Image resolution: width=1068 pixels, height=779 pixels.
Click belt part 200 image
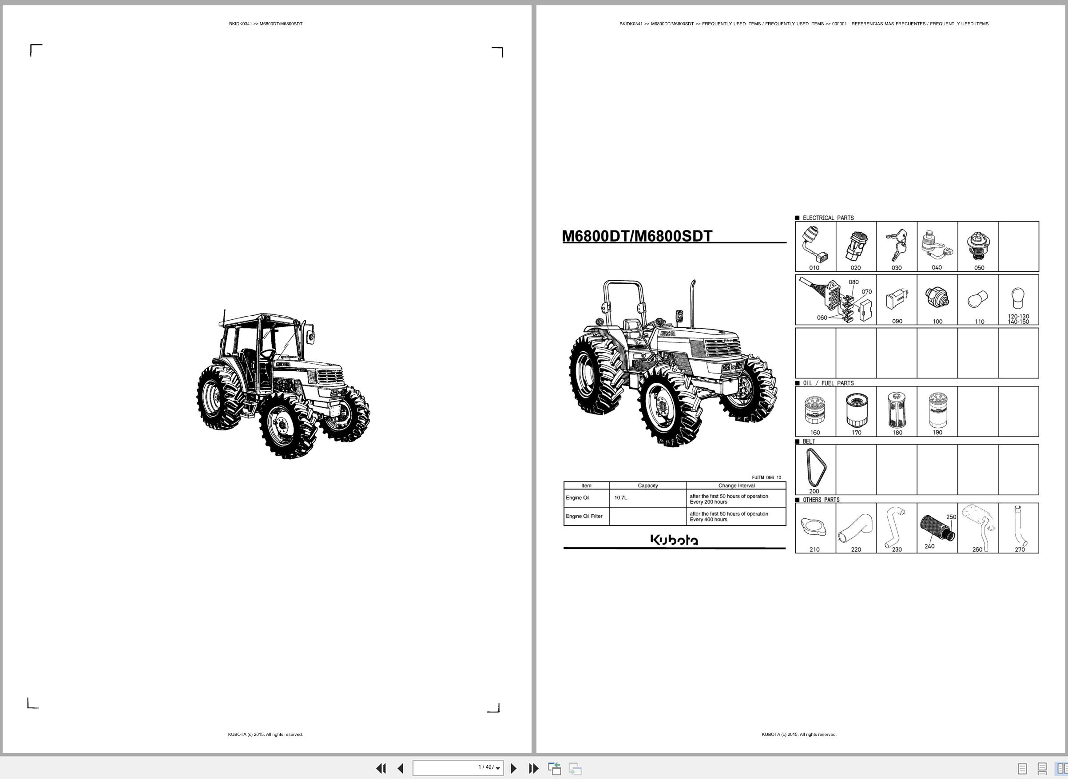(817, 467)
